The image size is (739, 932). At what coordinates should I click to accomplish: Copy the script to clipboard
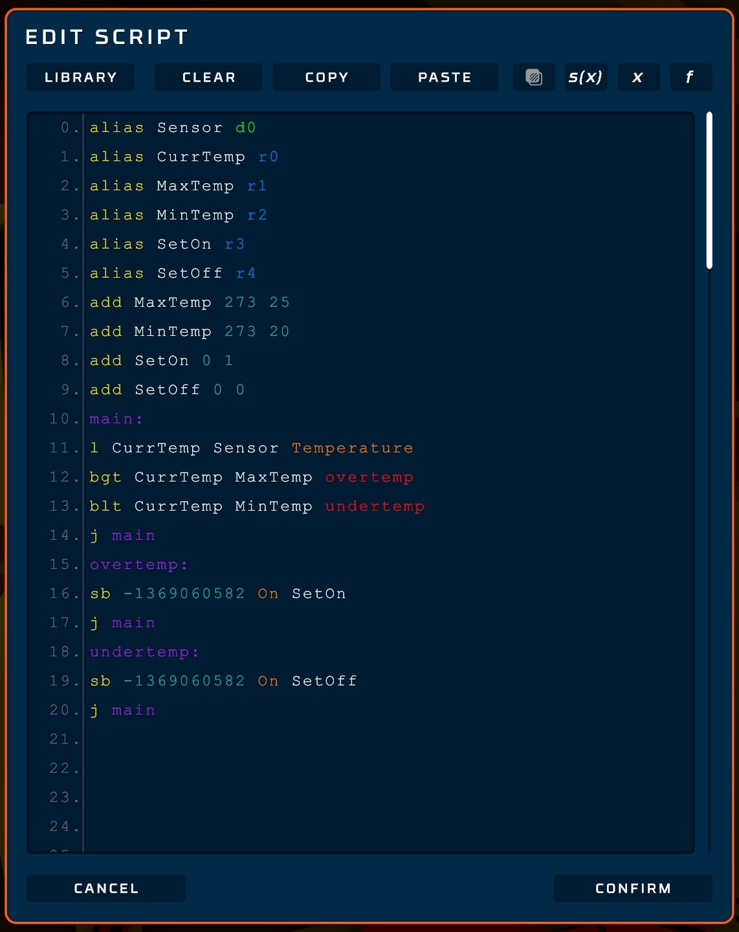[327, 78]
